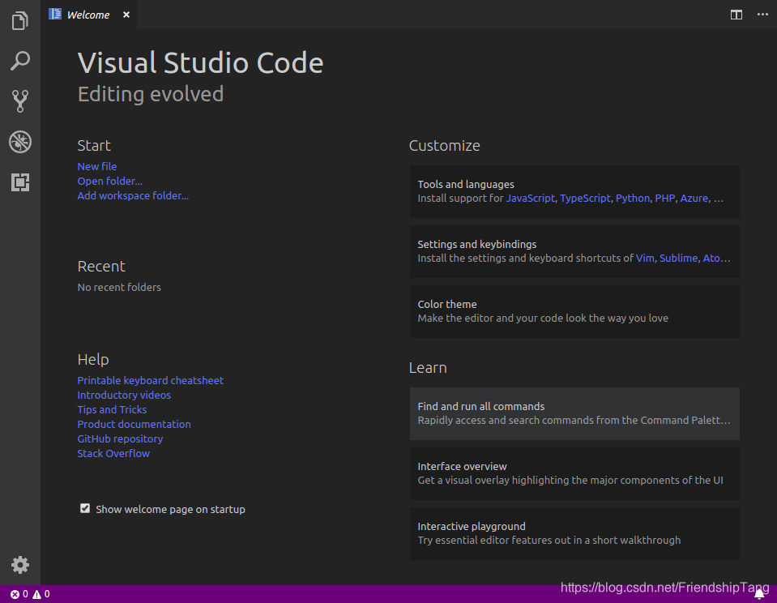This screenshot has width=777, height=603.
Task: Install Python support via link
Action: [x=632, y=199]
